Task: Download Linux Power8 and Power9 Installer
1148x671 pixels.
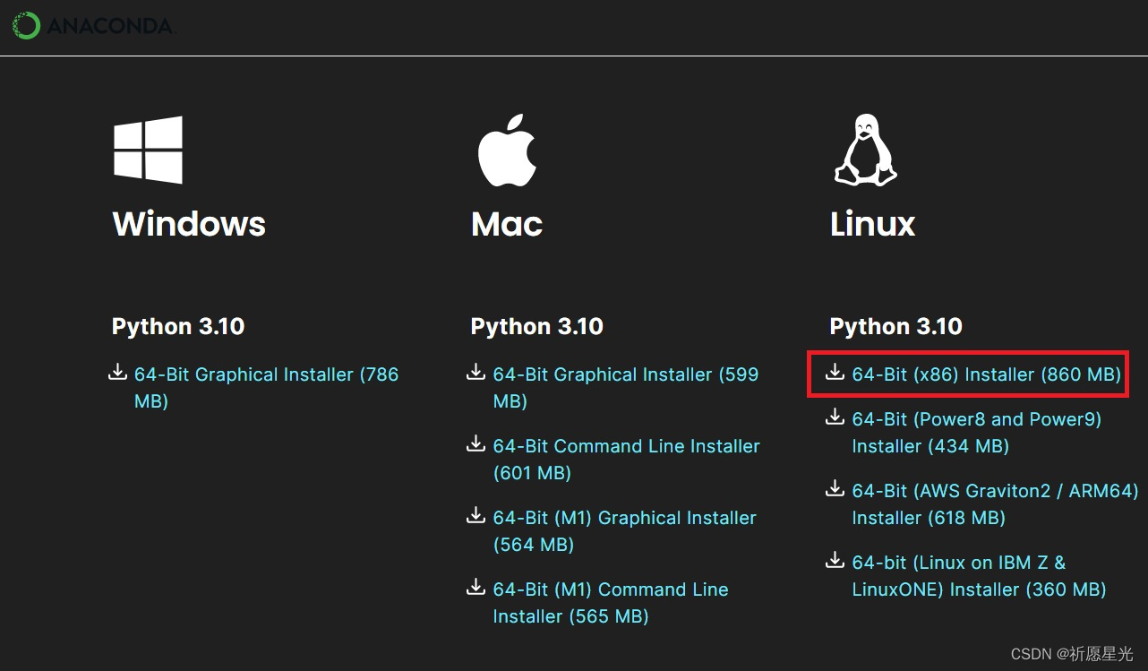Action: tap(977, 433)
